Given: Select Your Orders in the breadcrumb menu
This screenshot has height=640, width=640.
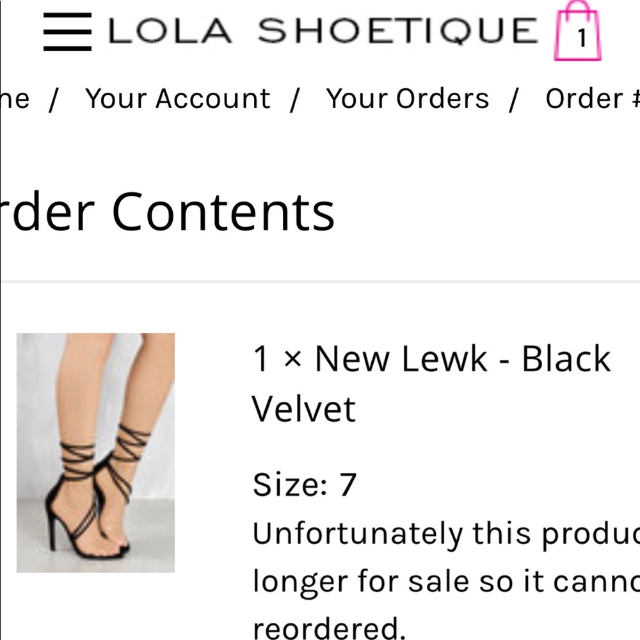Looking at the screenshot, I should [408, 98].
